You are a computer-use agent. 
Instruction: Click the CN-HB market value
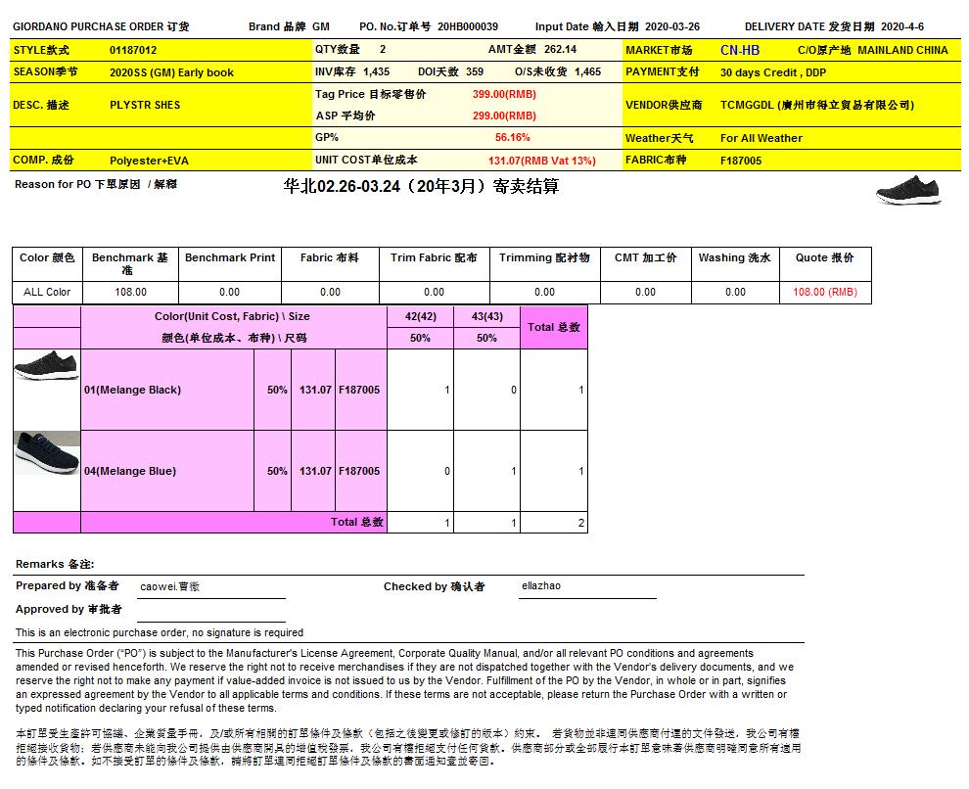[740, 50]
